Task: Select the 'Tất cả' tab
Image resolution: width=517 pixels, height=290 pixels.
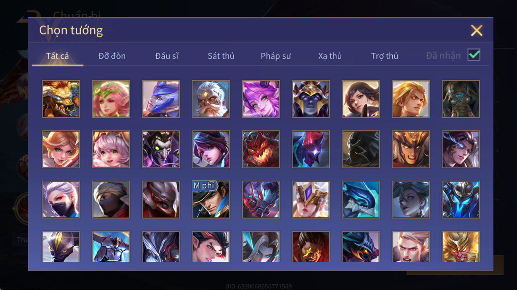Action: coord(58,56)
